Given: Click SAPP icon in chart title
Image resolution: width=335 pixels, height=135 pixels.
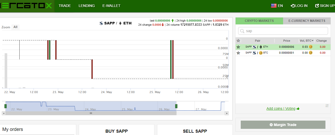Looking at the screenshot, I should [x=101, y=23].
